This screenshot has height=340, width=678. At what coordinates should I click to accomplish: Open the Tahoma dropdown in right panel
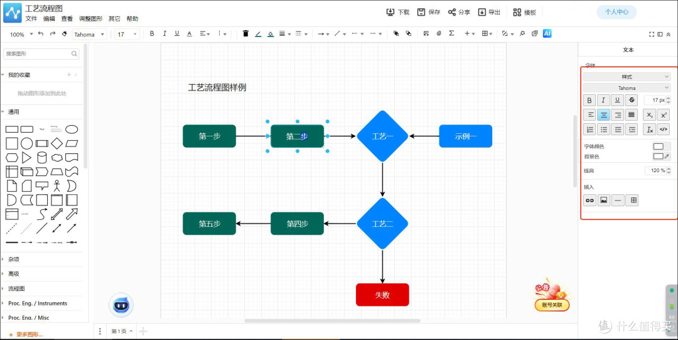pos(627,88)
